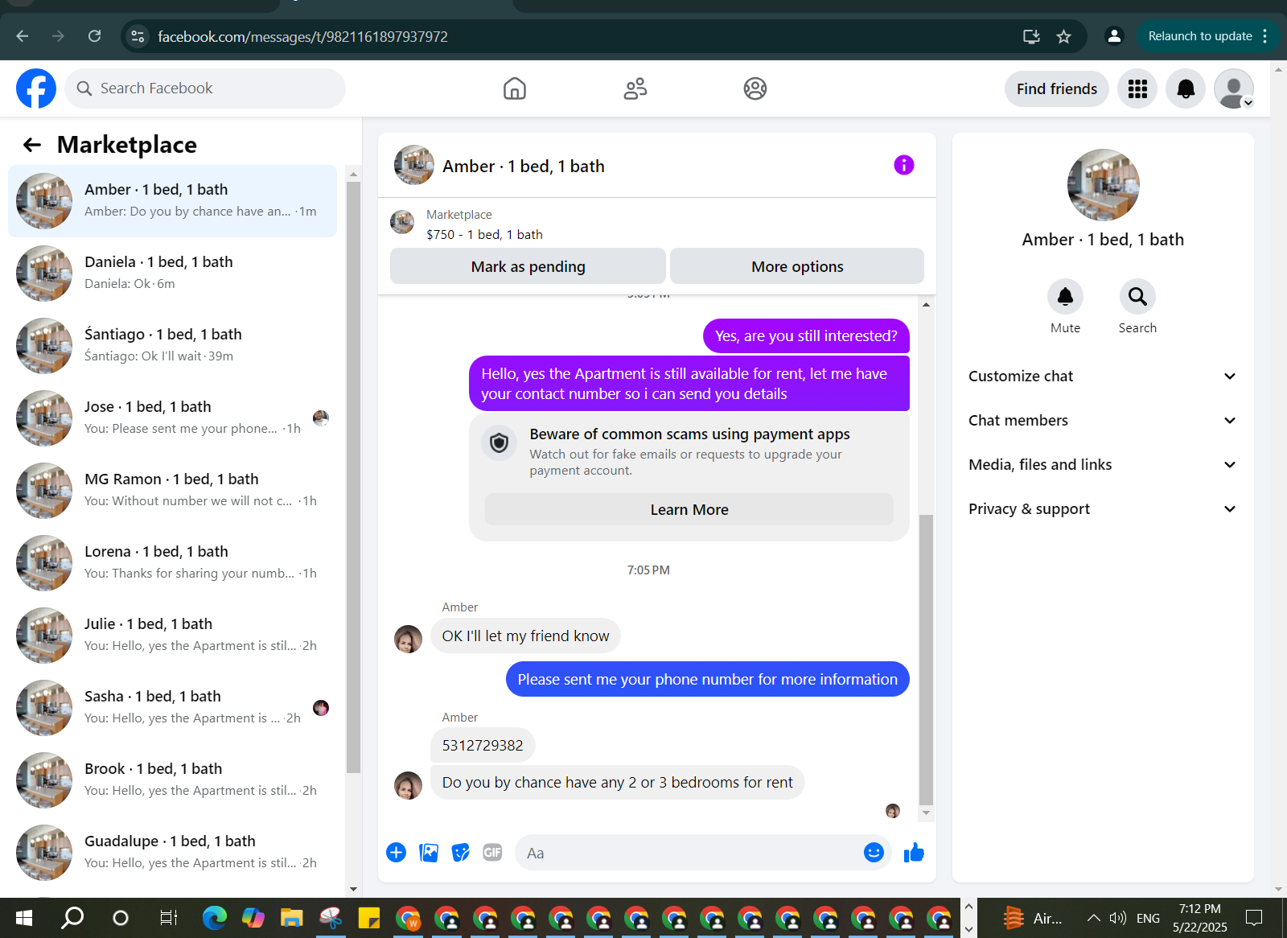Viewport: 1287px width, 938px height.
Task: Expand the Privacy & support section
Action: [1103, 509]
